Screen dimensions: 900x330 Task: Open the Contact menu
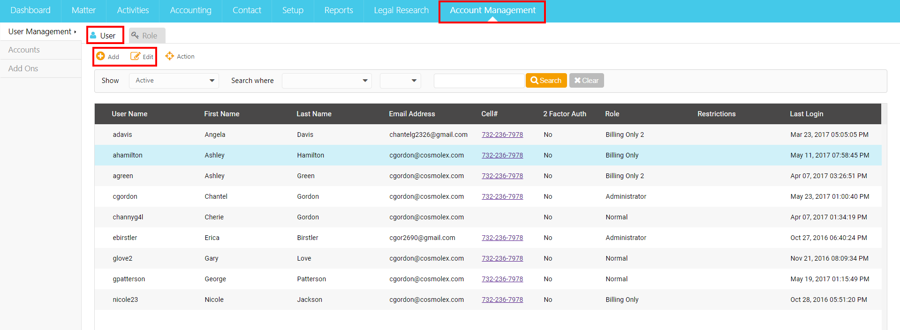pos(247,10)
